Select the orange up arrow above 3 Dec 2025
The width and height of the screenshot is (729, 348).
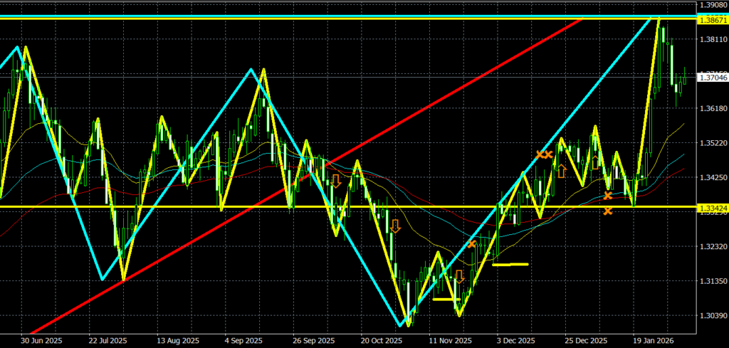tap(562, 171)
